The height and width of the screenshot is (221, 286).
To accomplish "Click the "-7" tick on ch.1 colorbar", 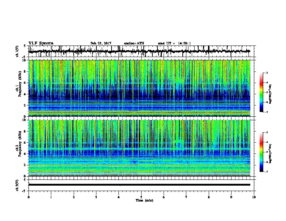I will (266, 112).
